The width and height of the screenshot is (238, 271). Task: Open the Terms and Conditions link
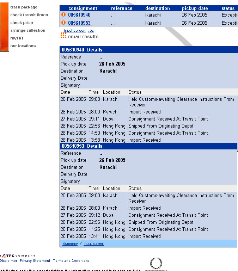pos(71,261)
